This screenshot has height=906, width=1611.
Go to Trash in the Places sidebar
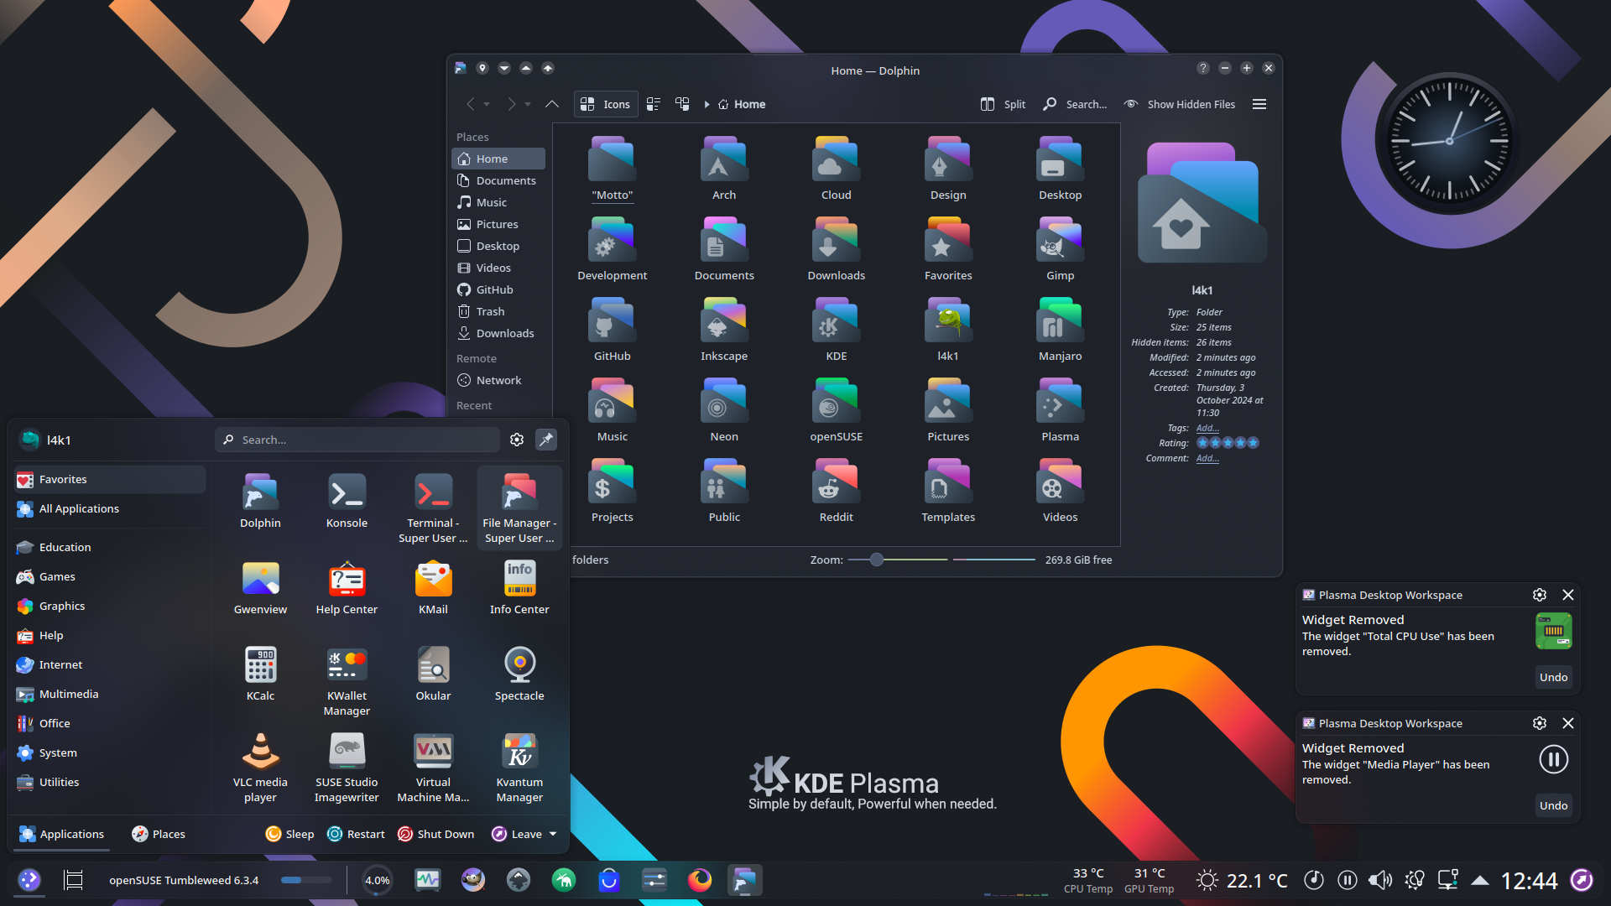[498, 311]
